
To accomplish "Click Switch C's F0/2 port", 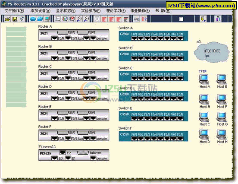I will 141,78.
